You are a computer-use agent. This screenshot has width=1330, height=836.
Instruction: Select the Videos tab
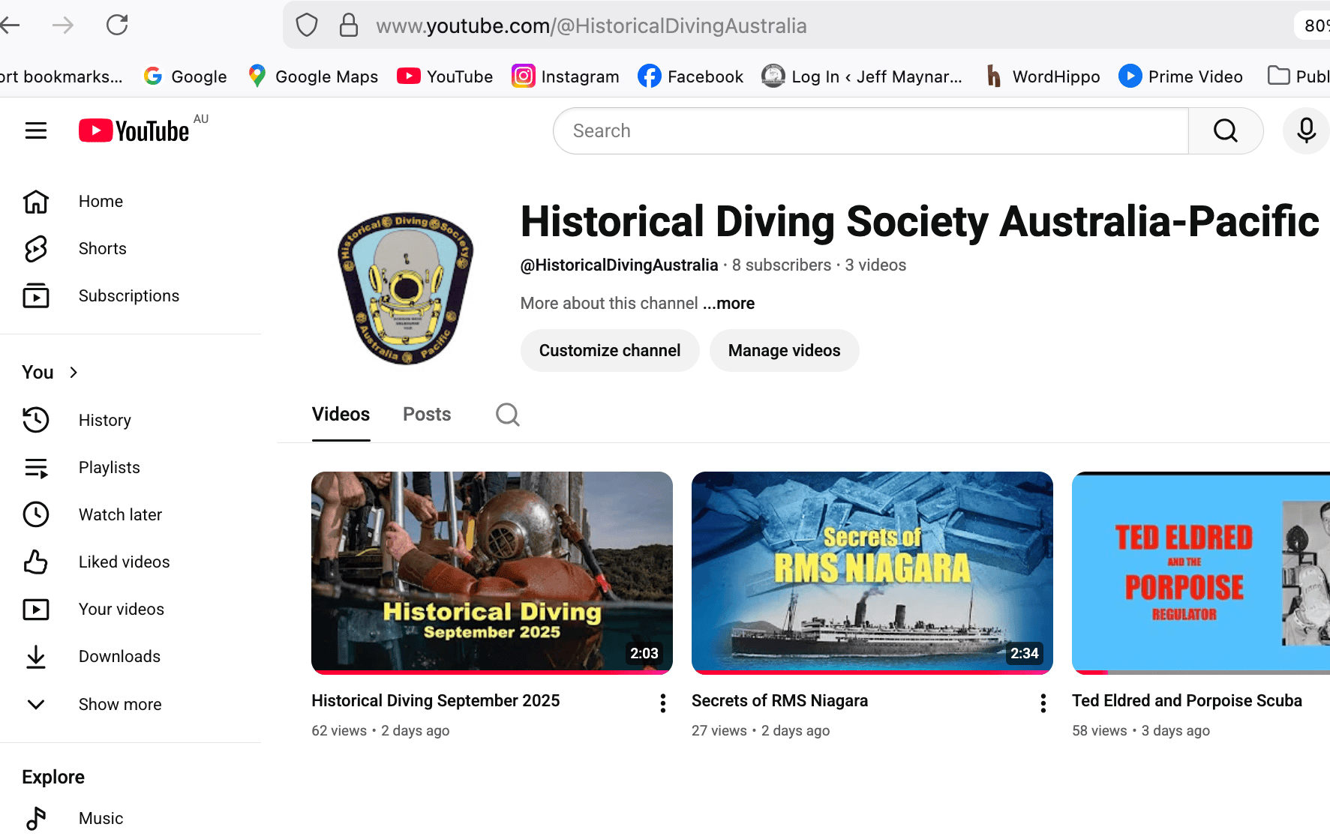(x=341, y=415)
